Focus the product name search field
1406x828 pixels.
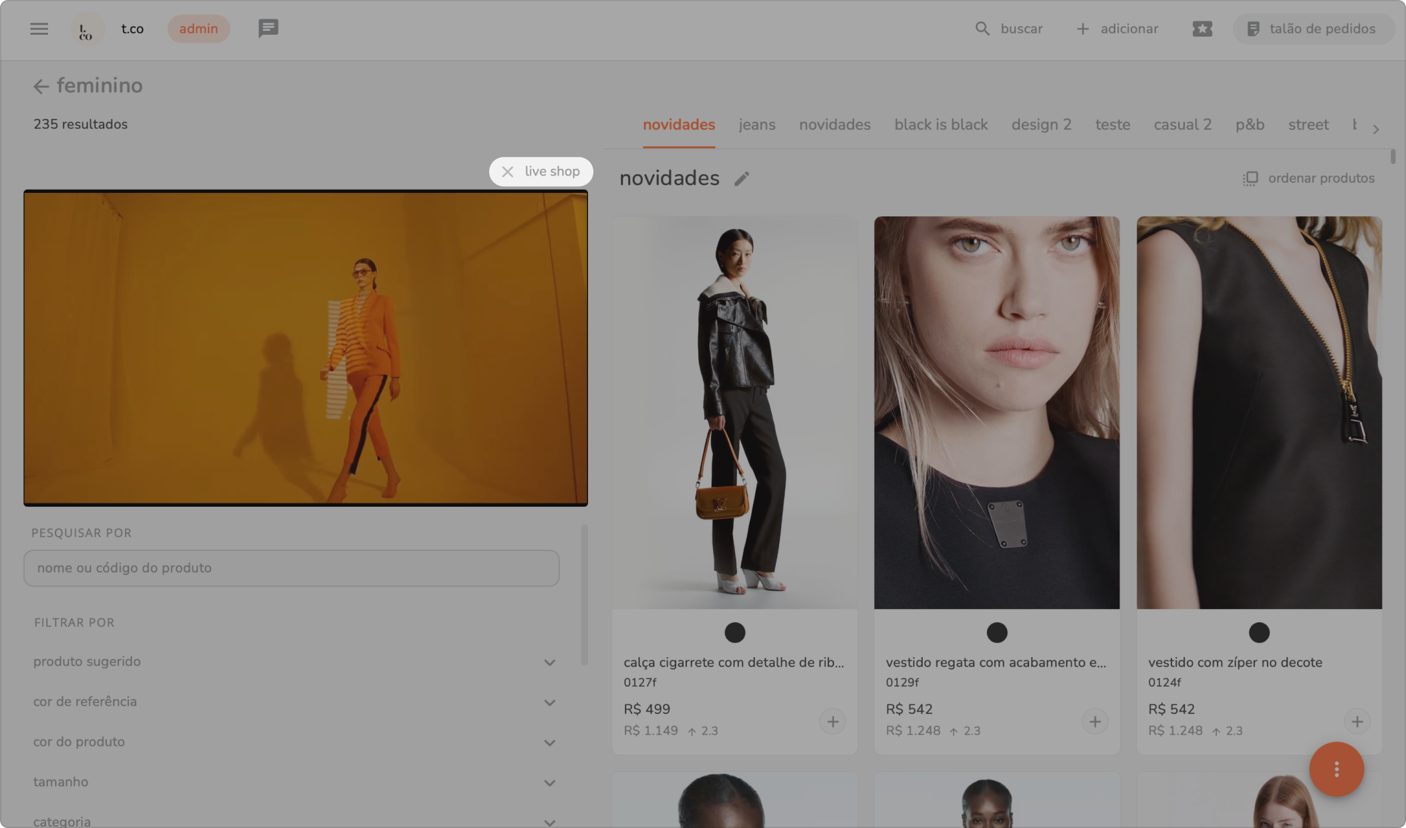click(291, 568)
